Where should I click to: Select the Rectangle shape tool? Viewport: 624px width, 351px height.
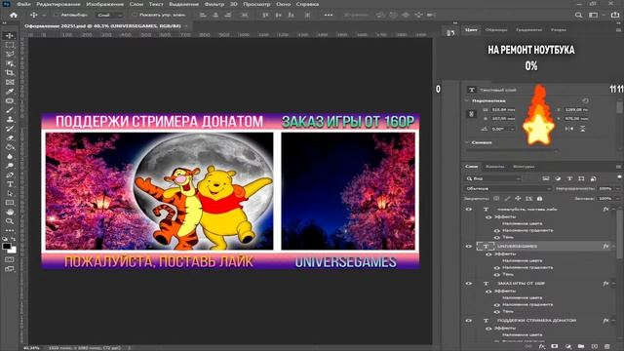tap(10, 203)
